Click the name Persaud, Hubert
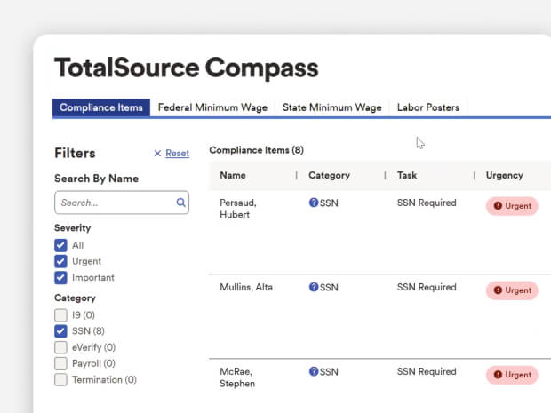The width and height of the screenshot is (551, 413). pyautogui.click(x=238, y=209)
